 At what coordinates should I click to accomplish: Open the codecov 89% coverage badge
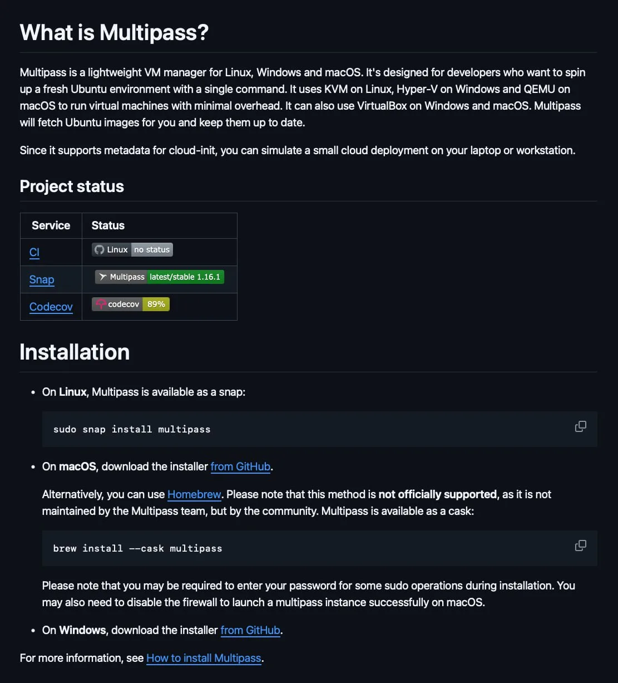pyautogui.click(x=131, y=304)
